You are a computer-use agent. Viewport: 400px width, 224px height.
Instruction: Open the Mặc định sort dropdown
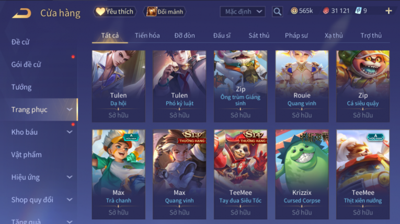[x=243, y=11]
